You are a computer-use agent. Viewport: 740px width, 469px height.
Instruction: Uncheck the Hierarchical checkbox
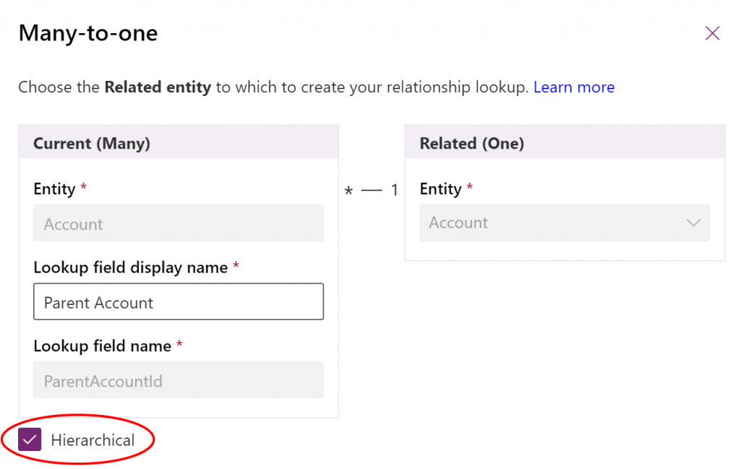[30, 439]
